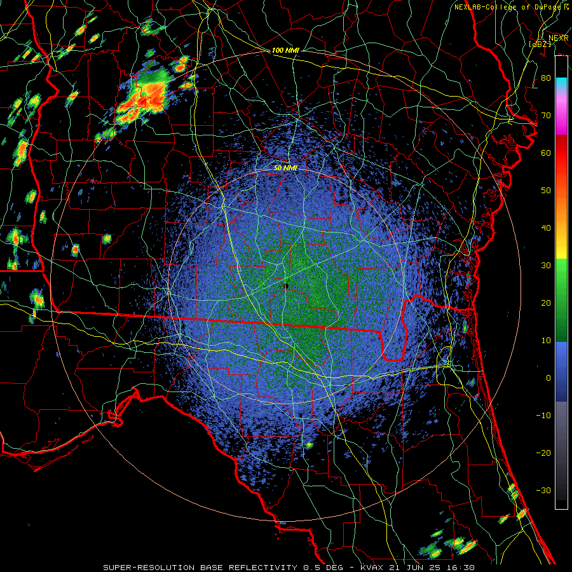Click the -10 value on the color scale
572x572 pixels.
click(543, 416)
